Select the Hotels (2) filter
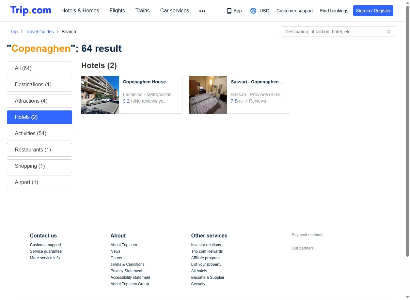 [39, 117]
